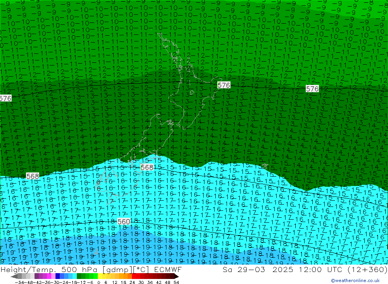Click the bright red legend swatch above 24
The height and width of the screenshot is (284, 388).
point(134,276)
